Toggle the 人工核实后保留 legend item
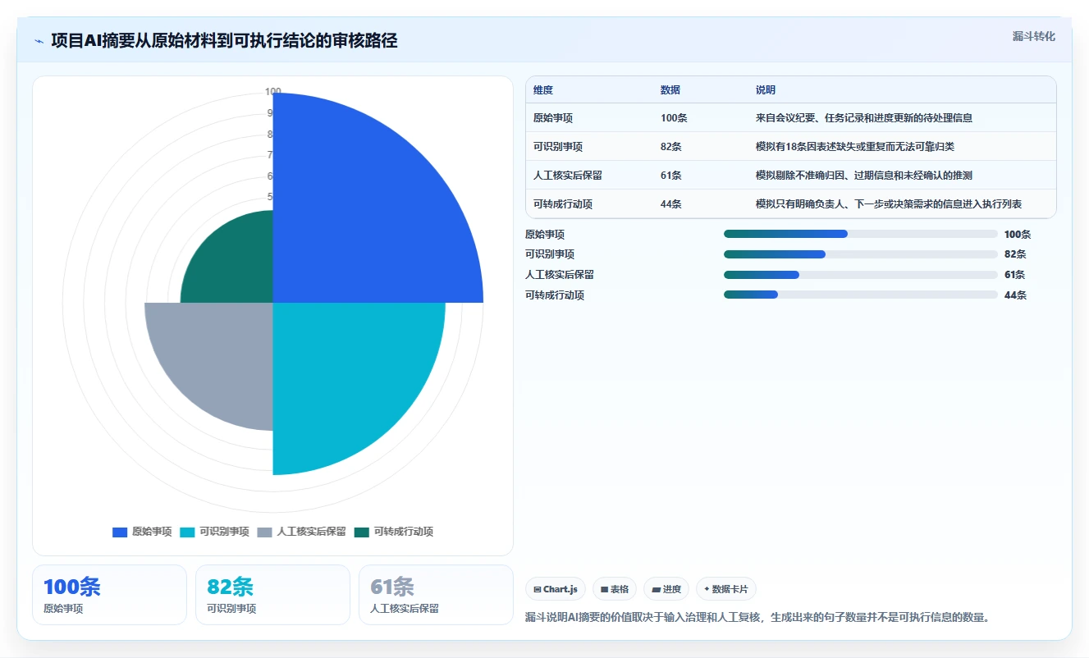The height and width of the screenshot is (658, 1089). coord(301,532)
